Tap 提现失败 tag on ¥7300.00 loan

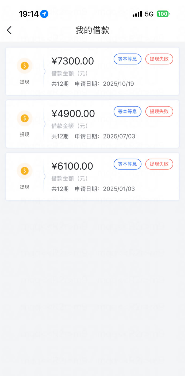coord(159,59)
